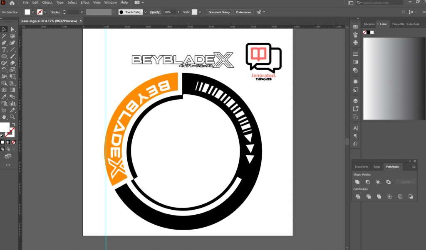The height and width of the screenshot is (250, 426).
Task: Select the Mesh tool
Action: coord(4,90)
